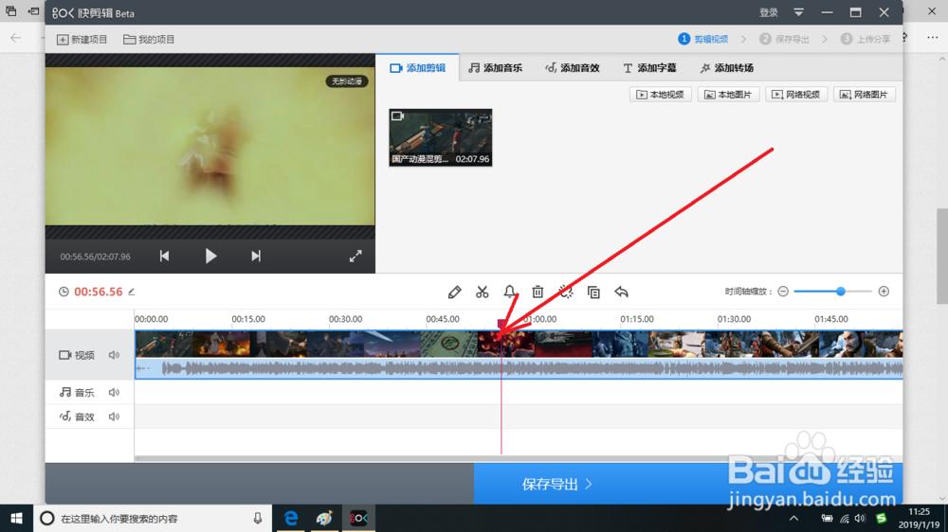
Task: Click the copy clip icon
Action: coord(593,293)
